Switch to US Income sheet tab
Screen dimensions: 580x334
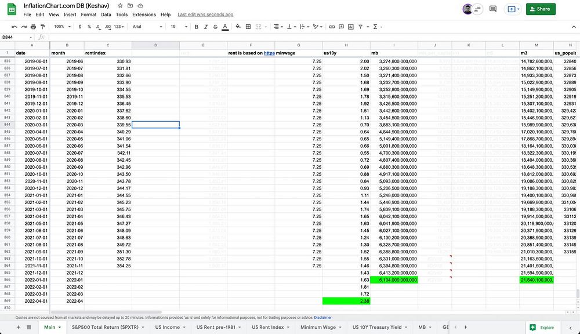pos(170,328)
